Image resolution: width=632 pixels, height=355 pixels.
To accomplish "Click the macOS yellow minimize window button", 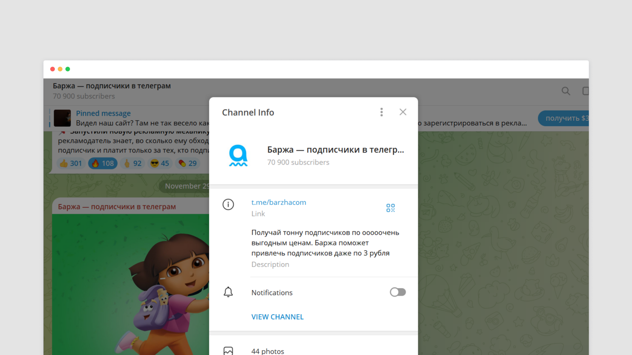I will tap(60, 69).
